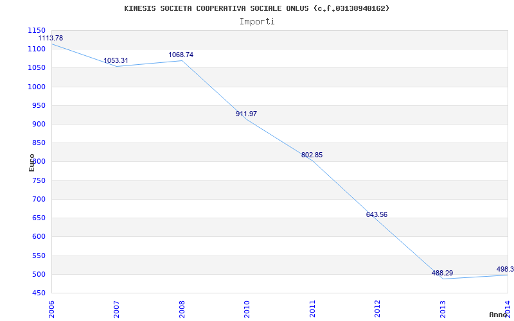514x321 pixels.
Task: Click the x-axis year 2013
Action: coord(443,309)
